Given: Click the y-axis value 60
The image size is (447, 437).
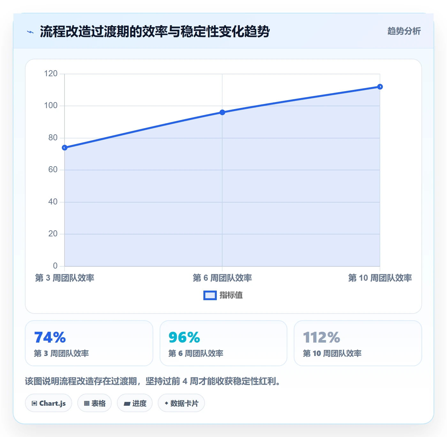Looking at the screenshot, I should [53, 170].
